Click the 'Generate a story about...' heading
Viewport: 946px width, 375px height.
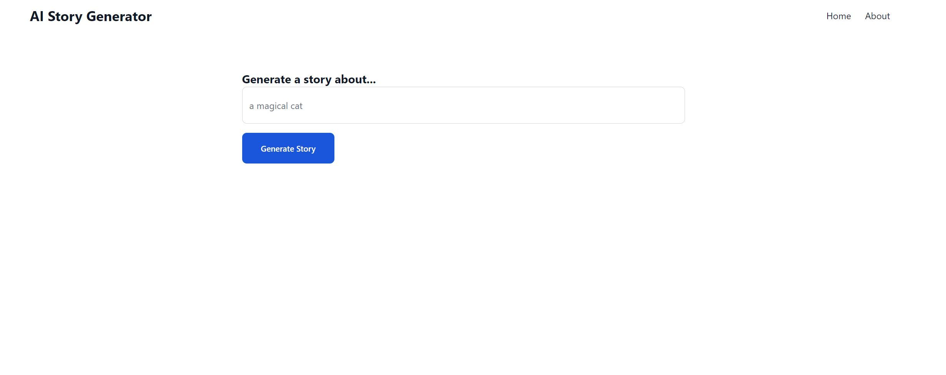(x=309, y=79)
